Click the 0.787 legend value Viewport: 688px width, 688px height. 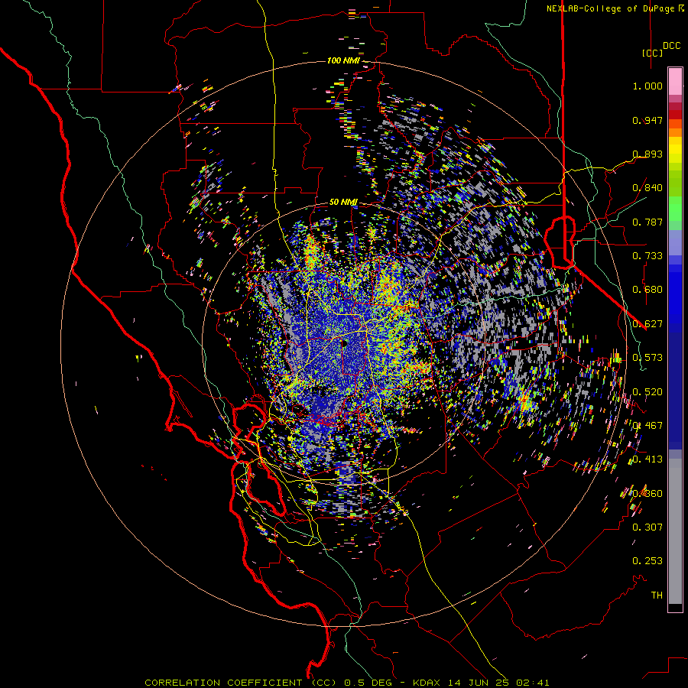click(647, 222)
